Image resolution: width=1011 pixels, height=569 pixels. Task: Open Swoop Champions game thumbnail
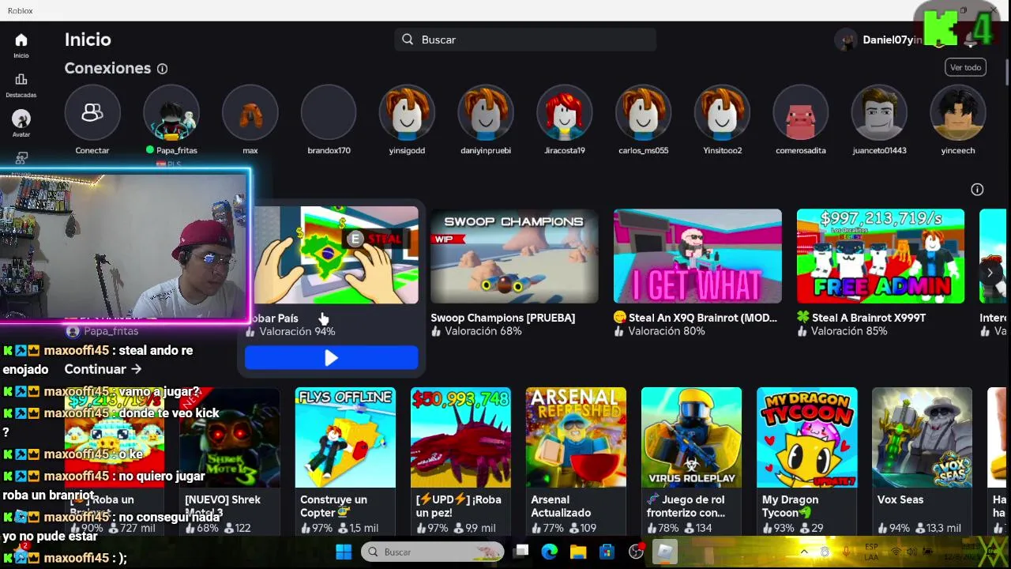point(514,256)
